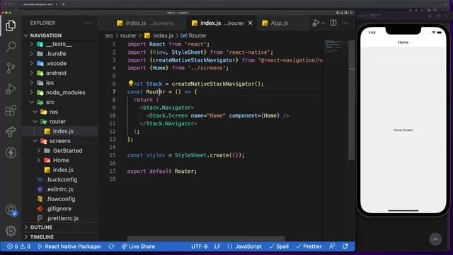Click Home Screen text in the iPhone simulator
The image size is (453, 255).
pyautogui.click(x=403, y=130)
